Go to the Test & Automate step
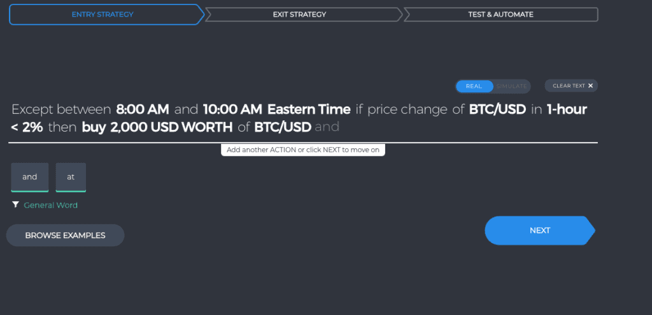The width and height of the screenshot is (652, 315). pos(501,15)
